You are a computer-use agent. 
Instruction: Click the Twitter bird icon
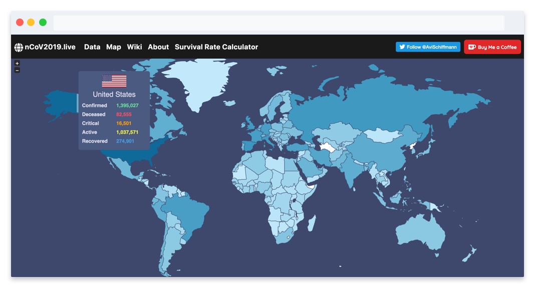tap(402, 47)
